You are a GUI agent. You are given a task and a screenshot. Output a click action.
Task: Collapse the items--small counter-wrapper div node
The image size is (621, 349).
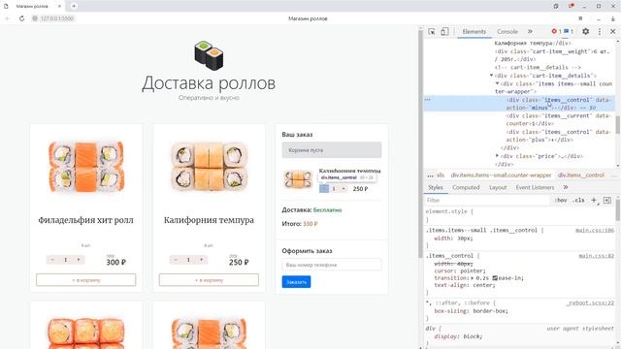coord(497,83)
